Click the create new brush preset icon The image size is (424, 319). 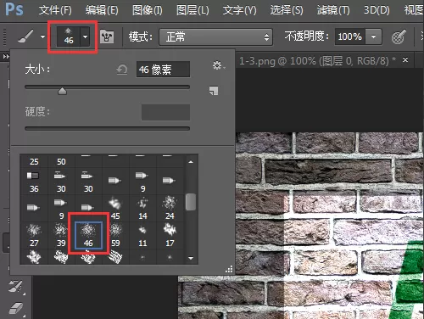[x=214, y=91]
